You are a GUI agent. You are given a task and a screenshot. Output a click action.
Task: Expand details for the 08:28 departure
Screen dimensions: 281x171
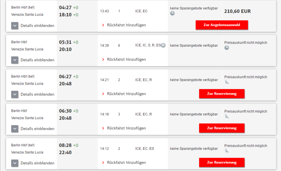pos(15,163)
